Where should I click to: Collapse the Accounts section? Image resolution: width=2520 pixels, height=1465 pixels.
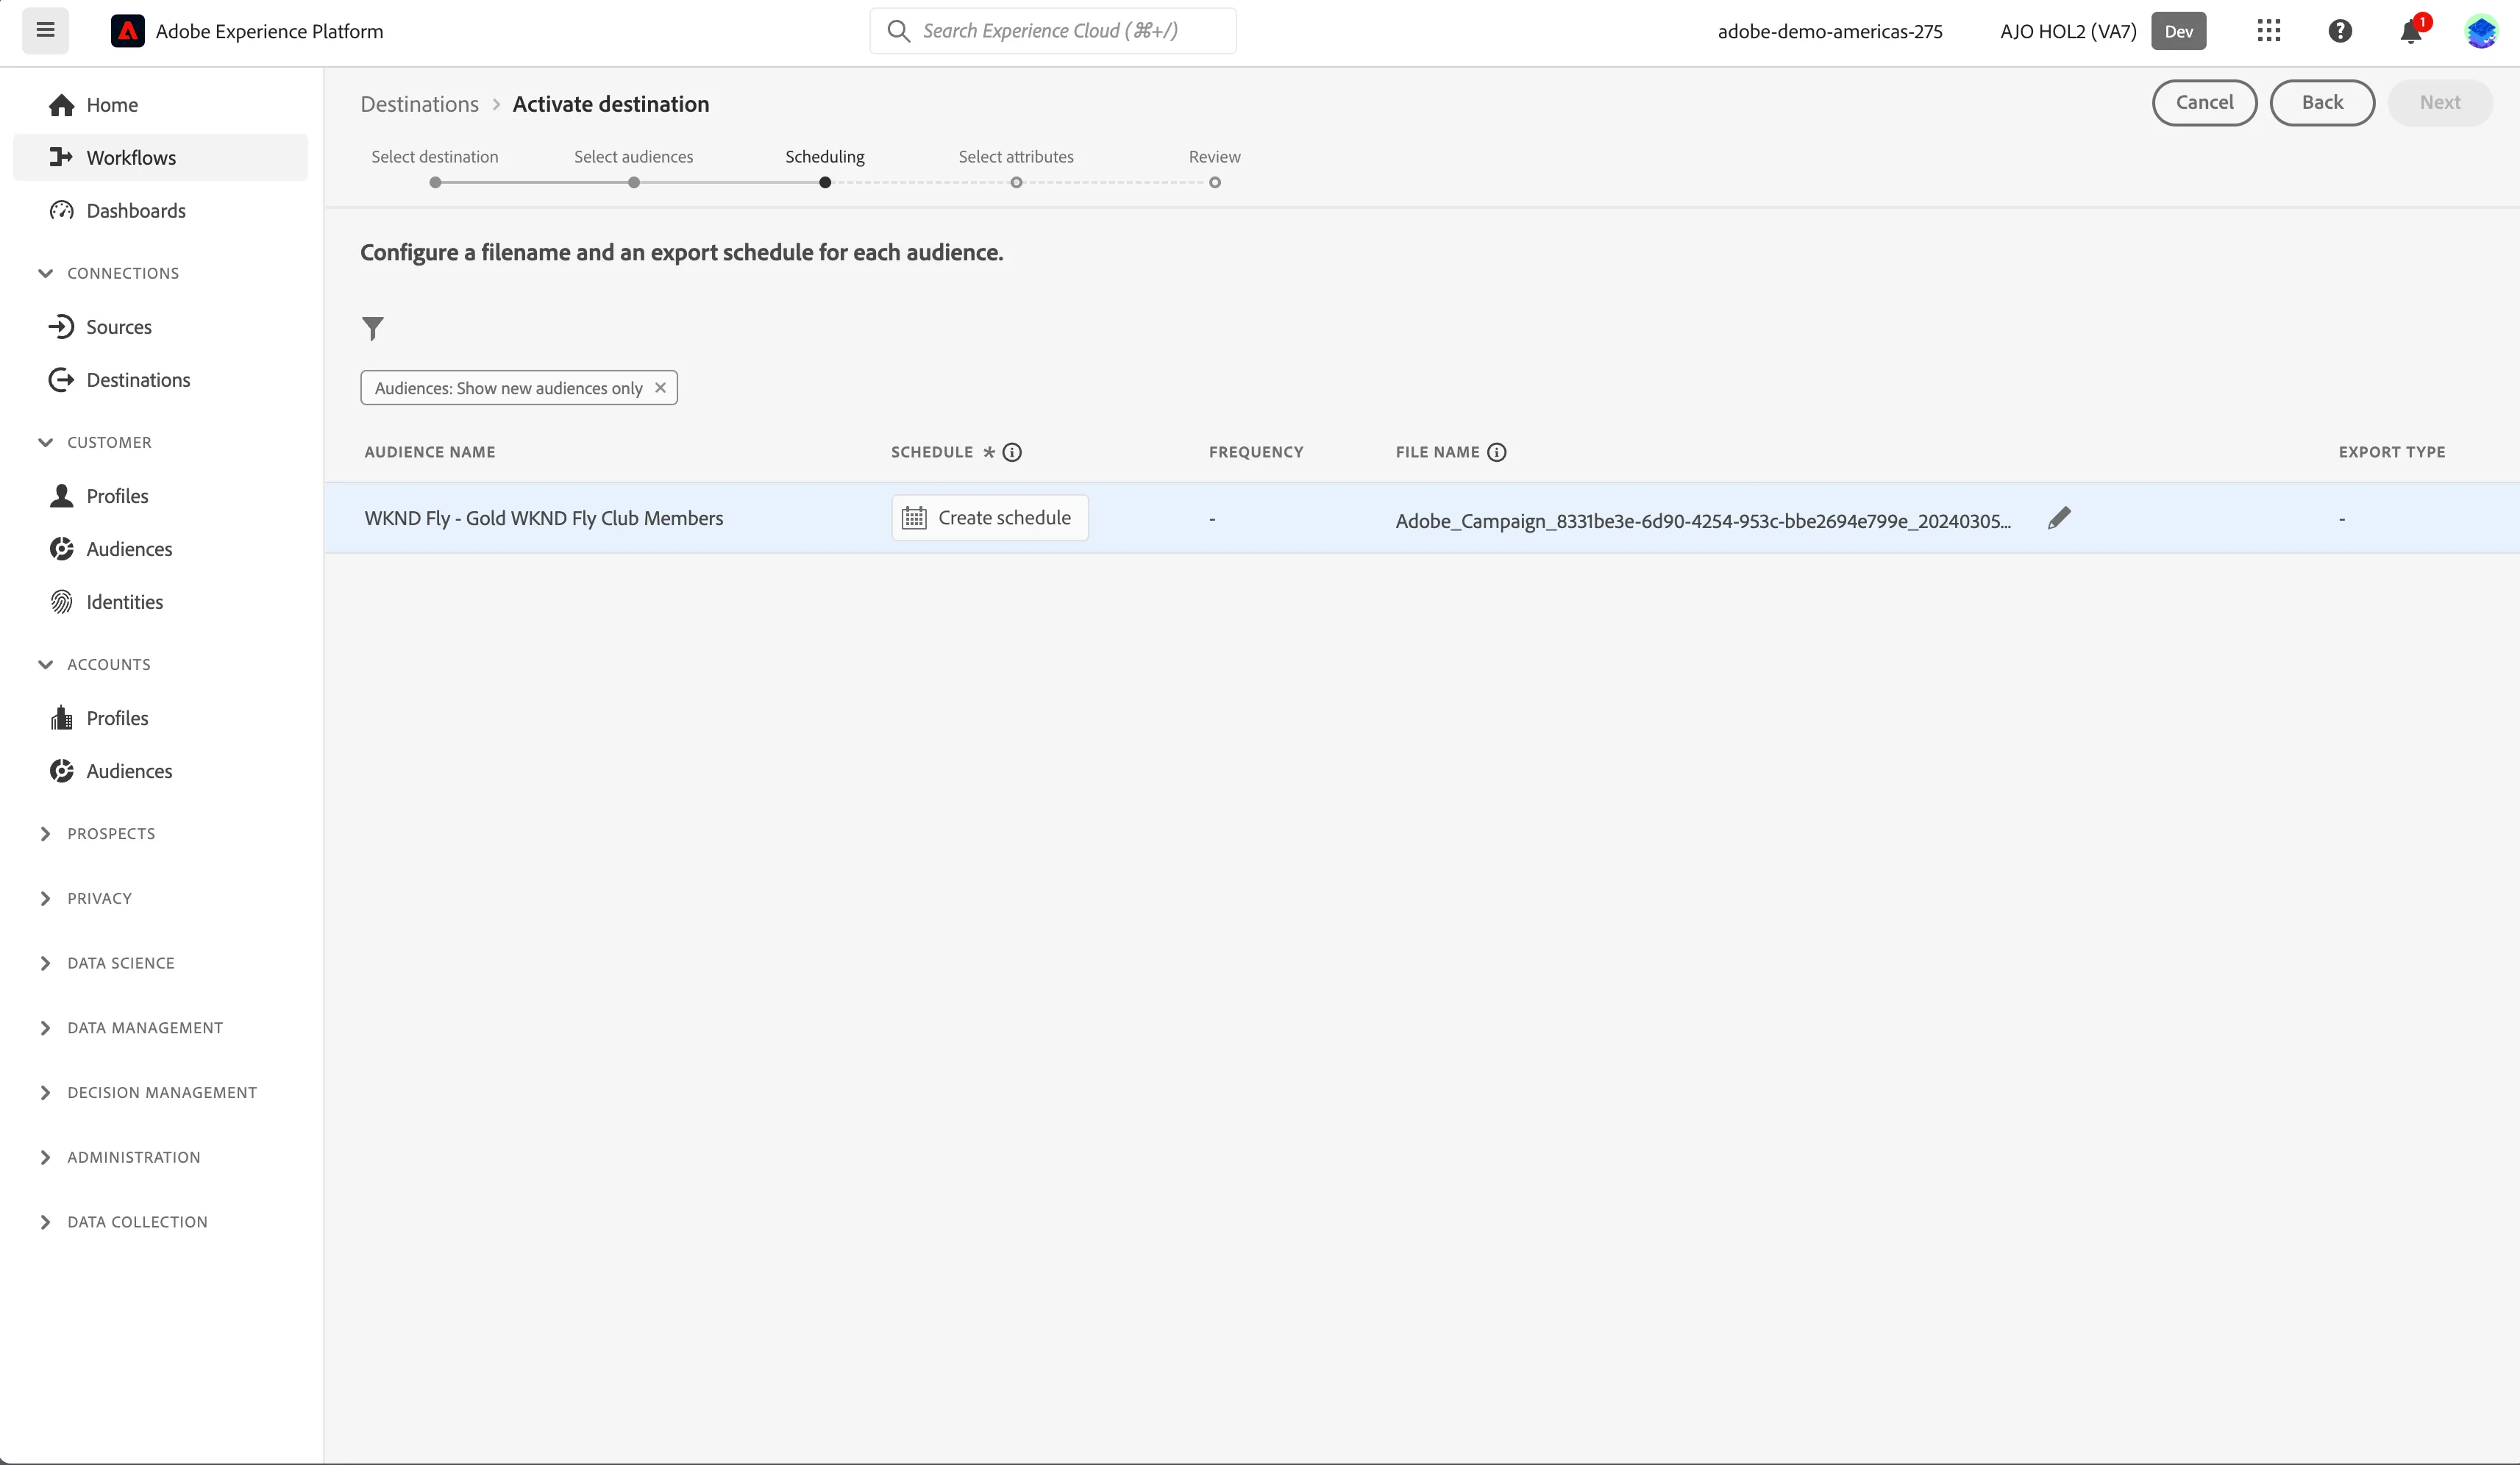pos(45,664)
